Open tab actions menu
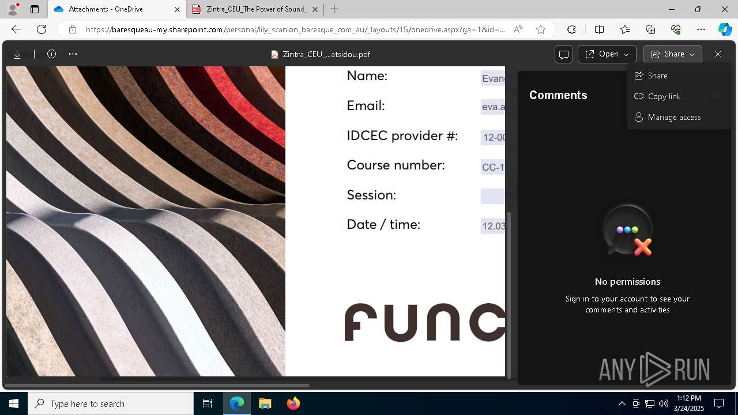The image size is (738, 415). coord(35,9)
